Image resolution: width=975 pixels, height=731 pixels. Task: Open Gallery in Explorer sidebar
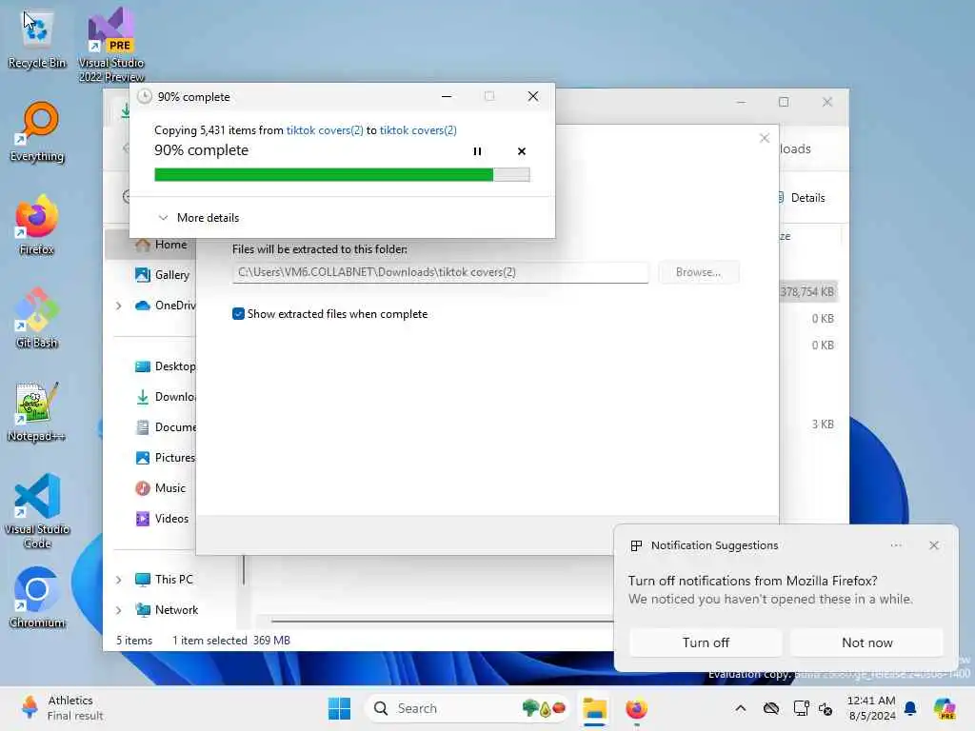[x=163, y=275]
